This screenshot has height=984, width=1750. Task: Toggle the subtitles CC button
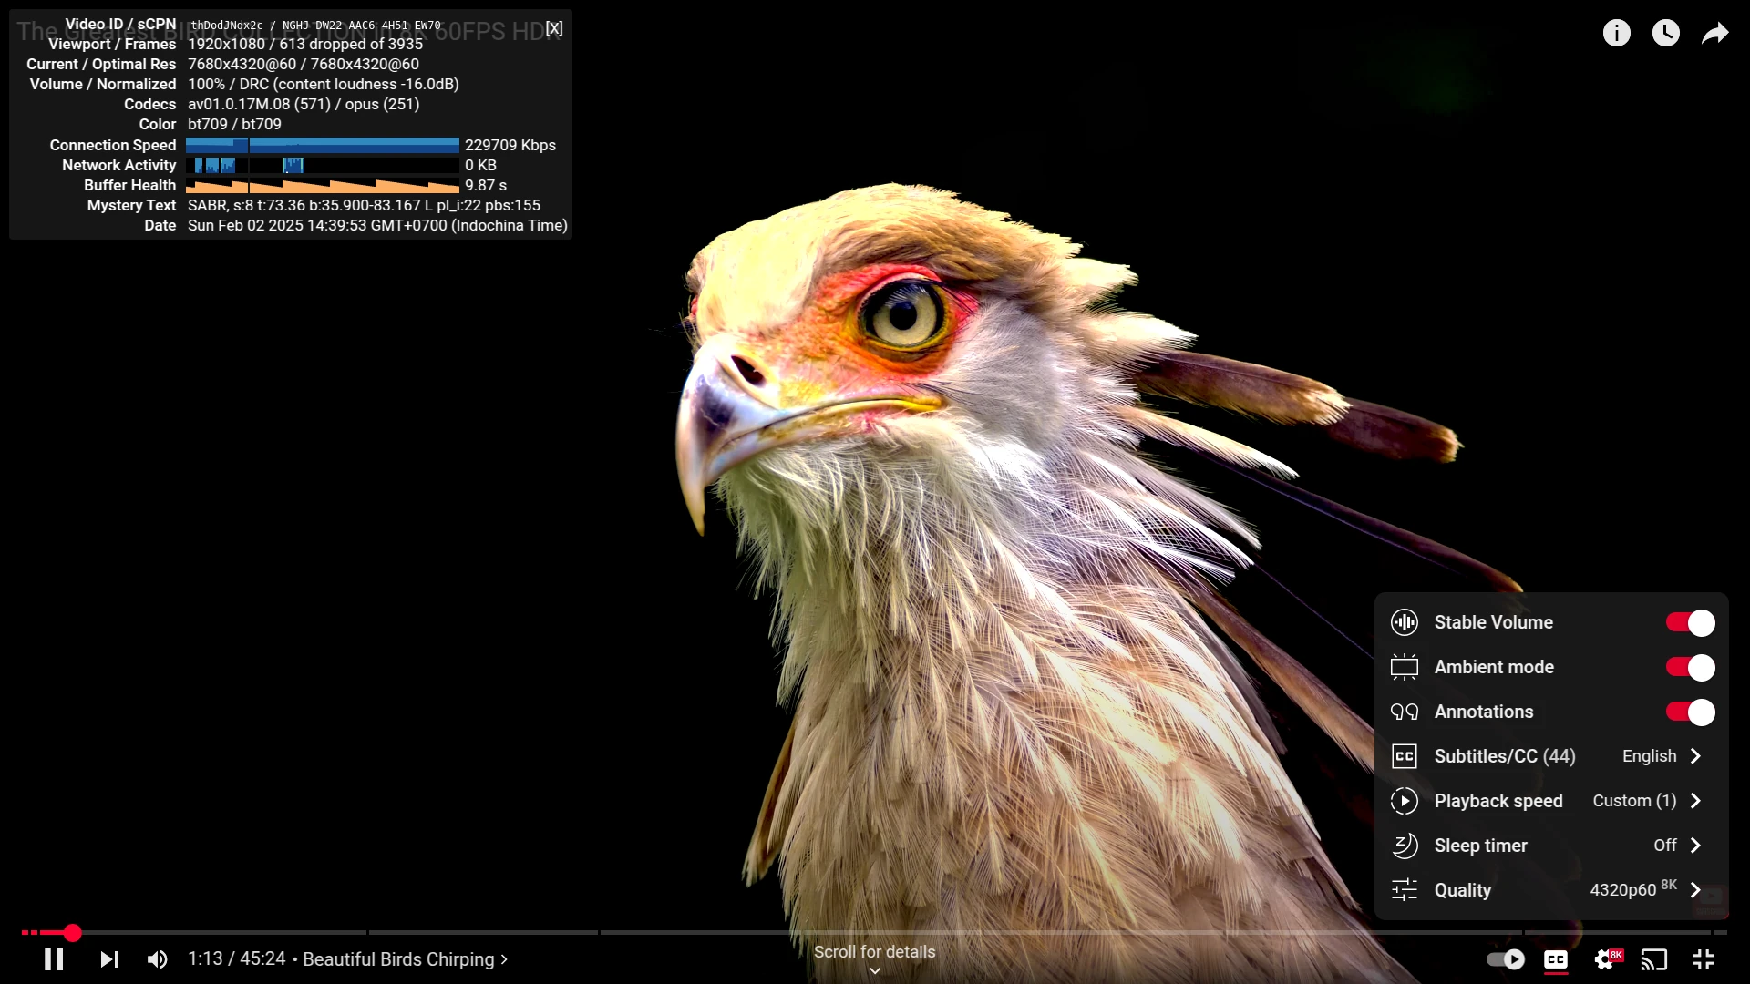(1556, 959)
